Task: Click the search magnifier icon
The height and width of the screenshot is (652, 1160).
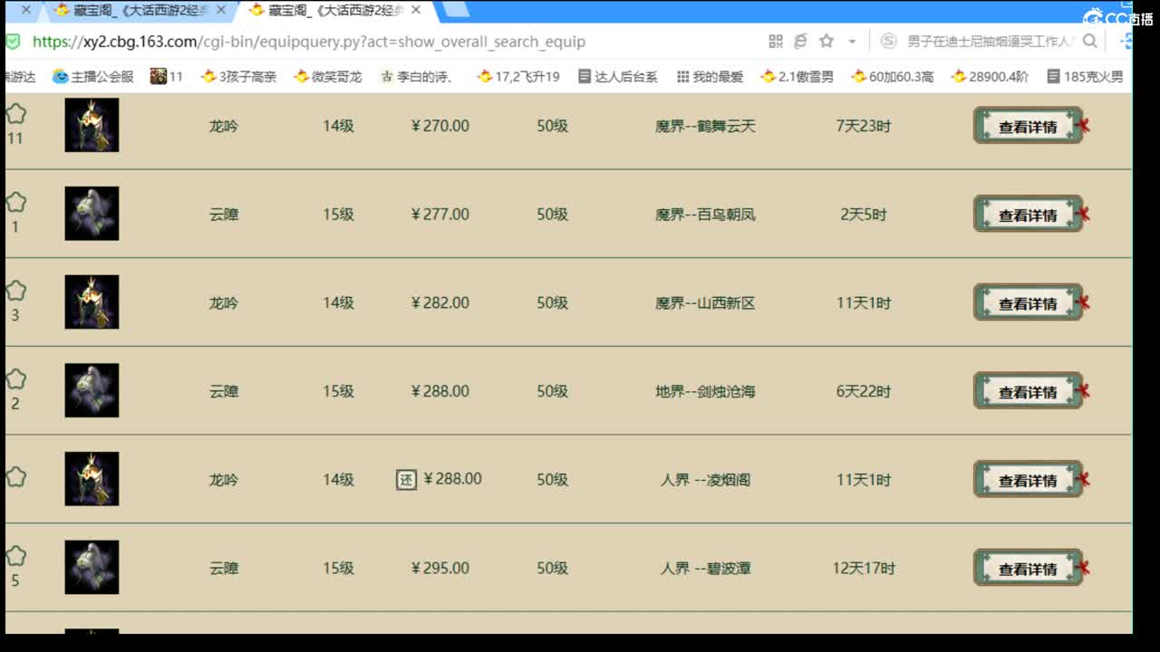Action: pyautogui.click(x=1090, y=42)
